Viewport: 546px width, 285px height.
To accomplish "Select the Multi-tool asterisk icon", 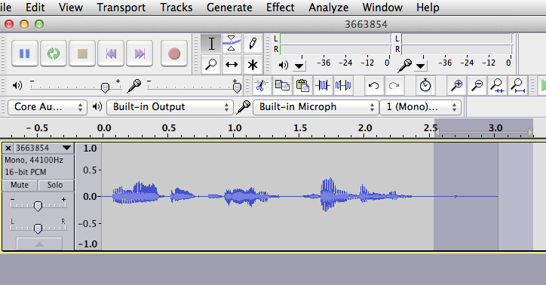I will pos(253,64).
